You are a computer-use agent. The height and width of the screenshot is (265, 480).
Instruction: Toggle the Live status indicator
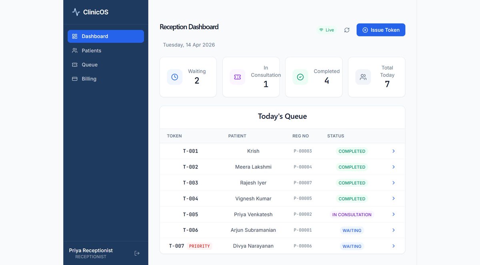point(326,30)
